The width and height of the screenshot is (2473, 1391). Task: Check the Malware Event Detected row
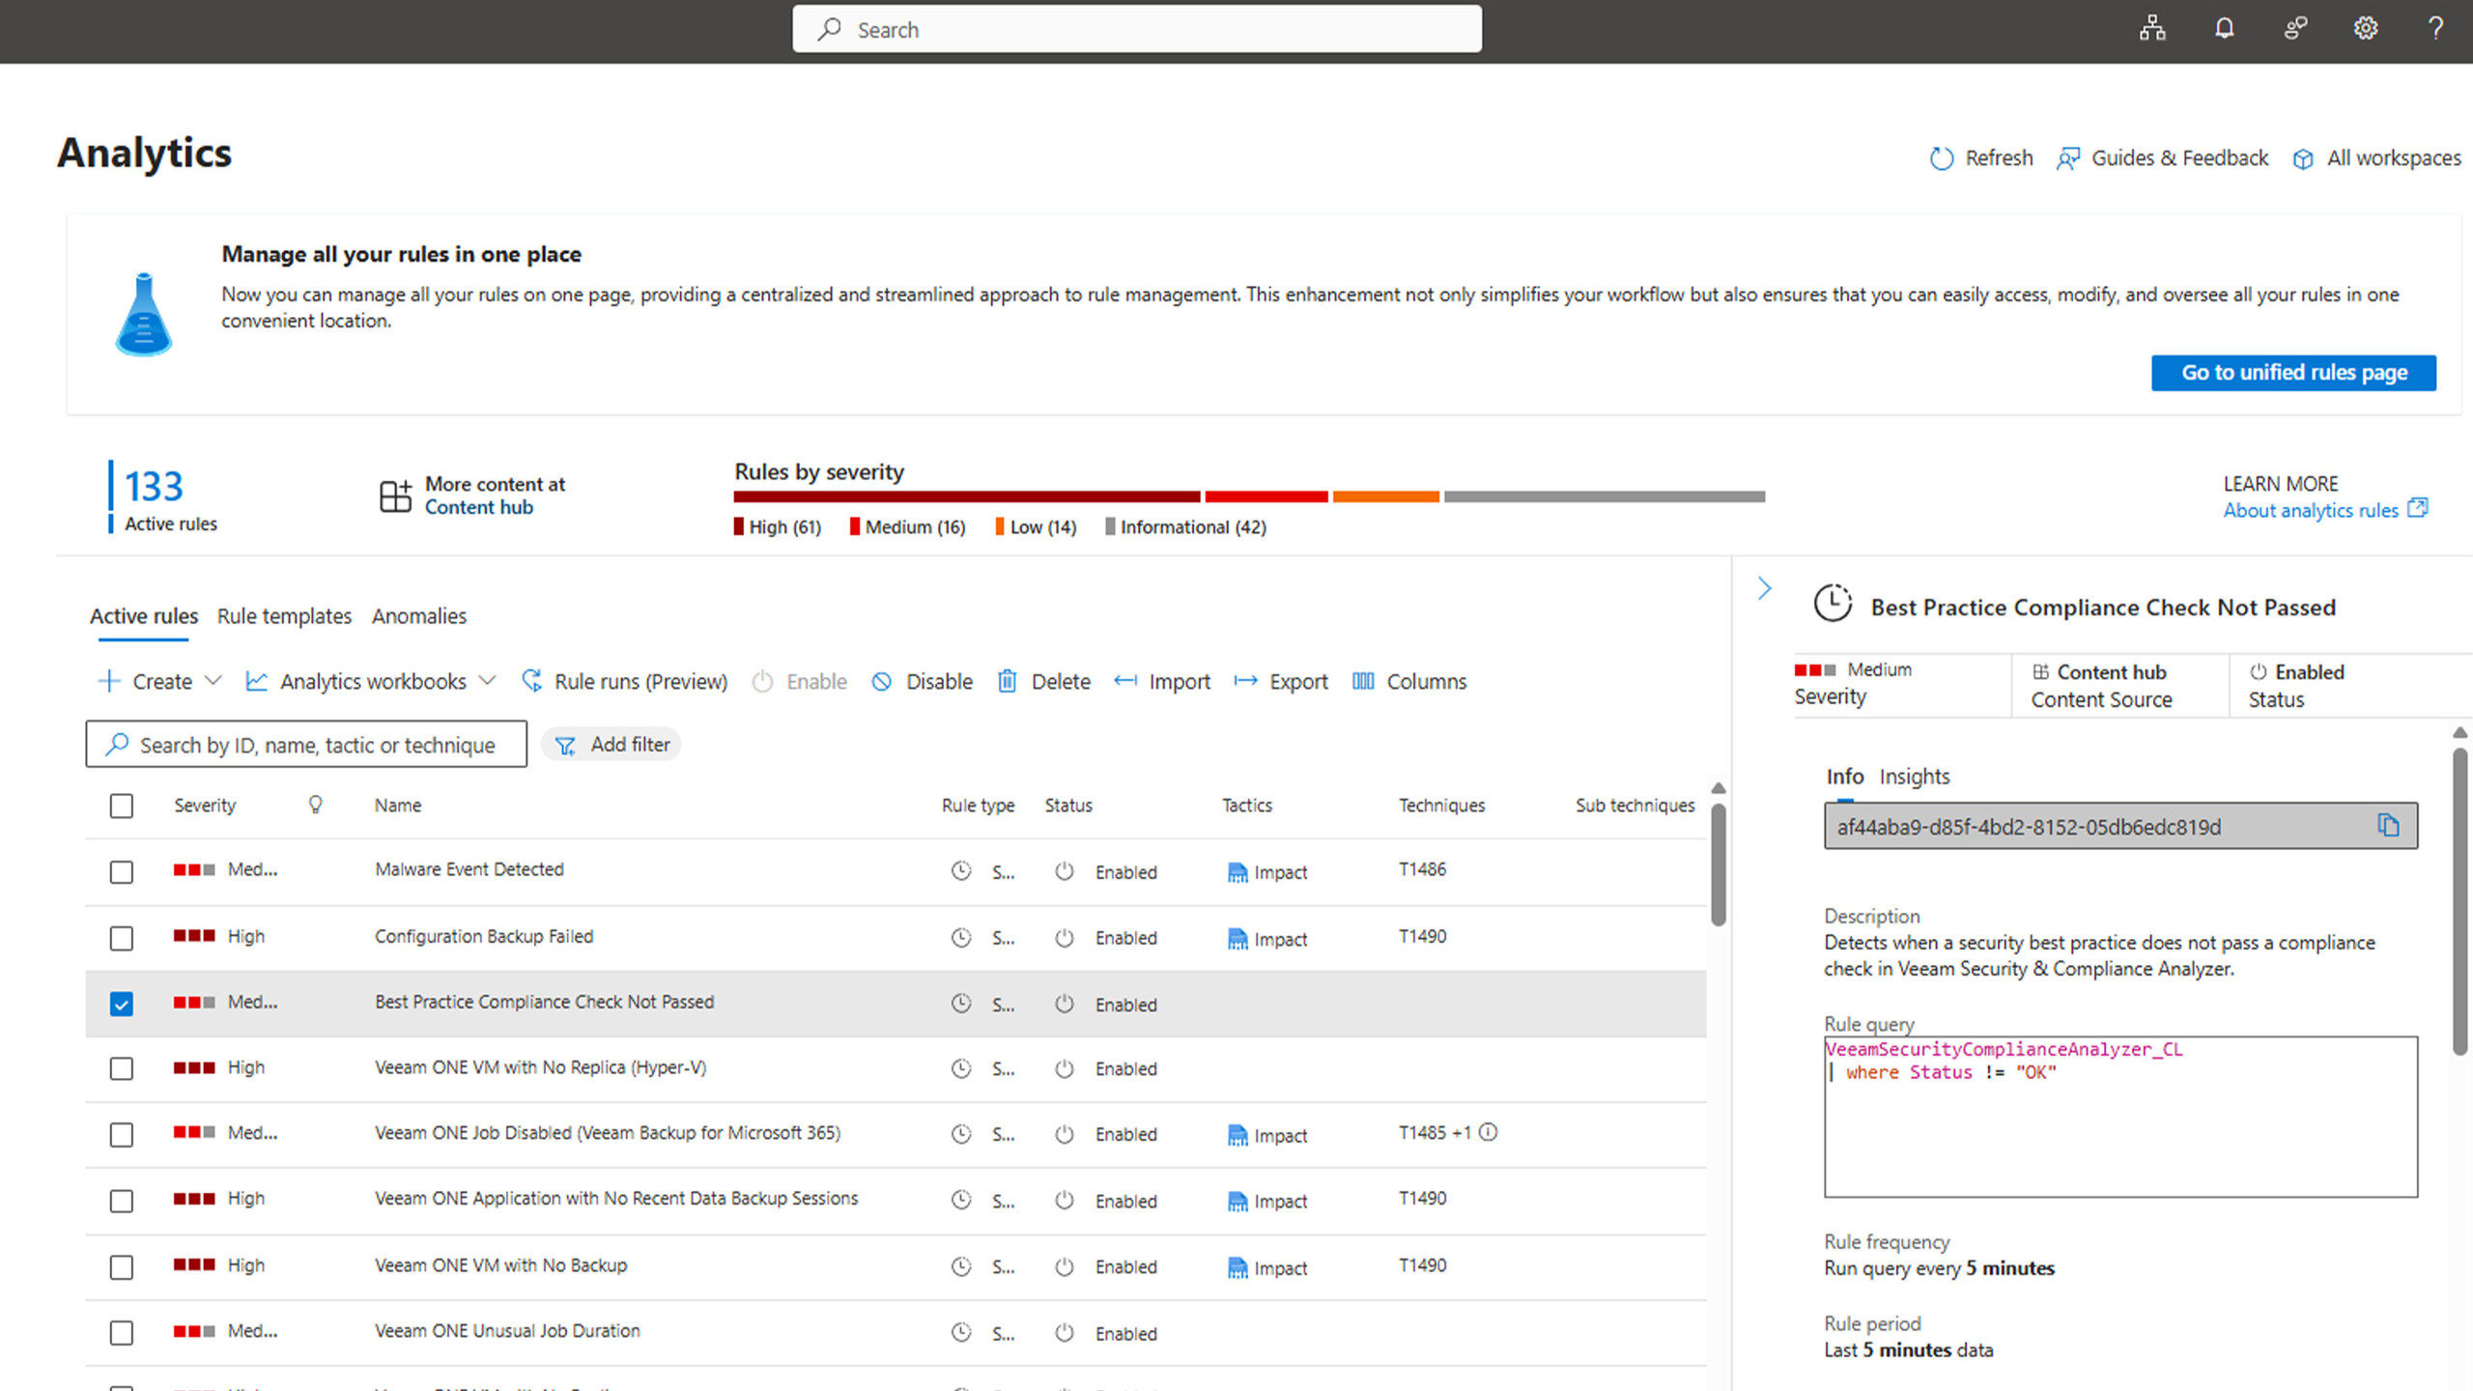point(122,872)
